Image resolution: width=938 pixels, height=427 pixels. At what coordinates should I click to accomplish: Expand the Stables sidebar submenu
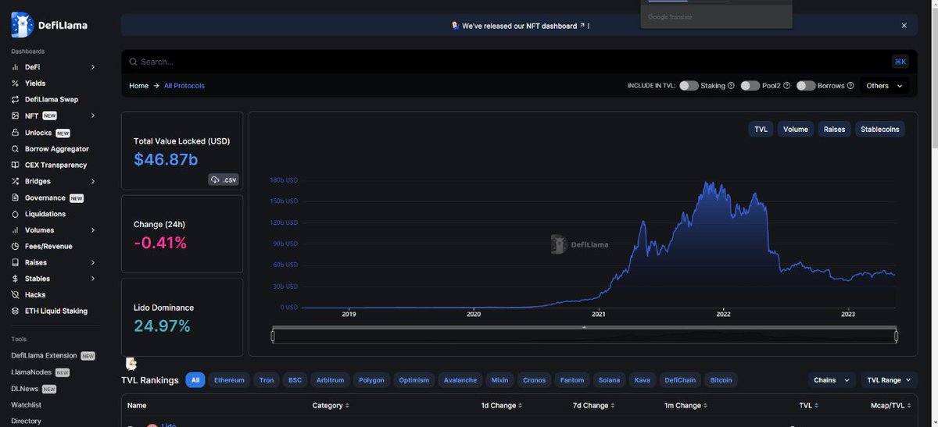pyautogui.click(x=93, y=279)
